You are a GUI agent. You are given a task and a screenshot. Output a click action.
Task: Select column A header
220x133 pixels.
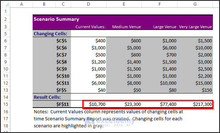[x=21, y=4]
